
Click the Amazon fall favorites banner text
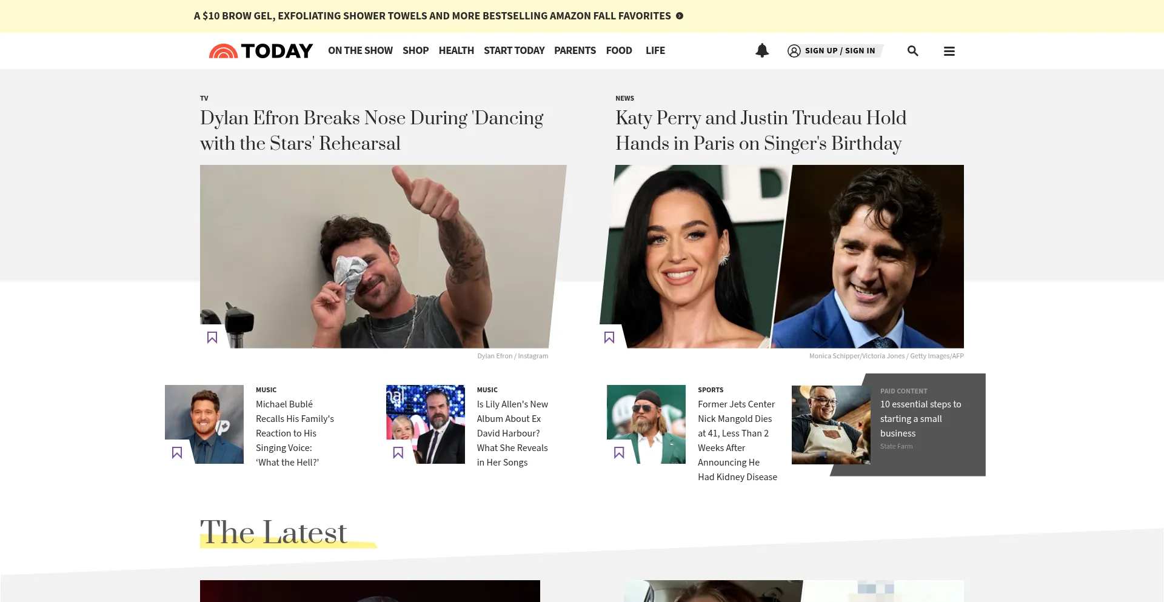pos(432,16)
